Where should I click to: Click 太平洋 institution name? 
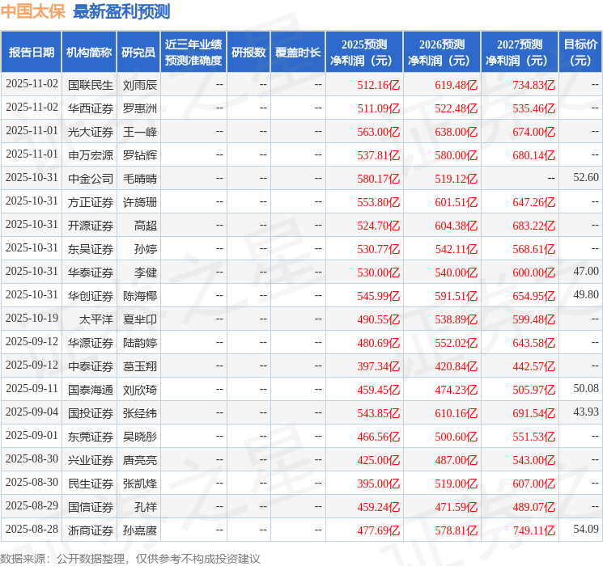(95, 319)
